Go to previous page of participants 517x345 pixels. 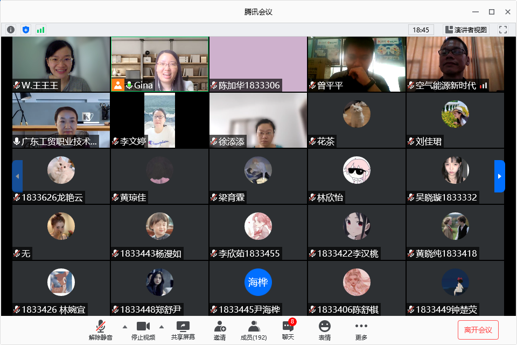click(17, 176)
